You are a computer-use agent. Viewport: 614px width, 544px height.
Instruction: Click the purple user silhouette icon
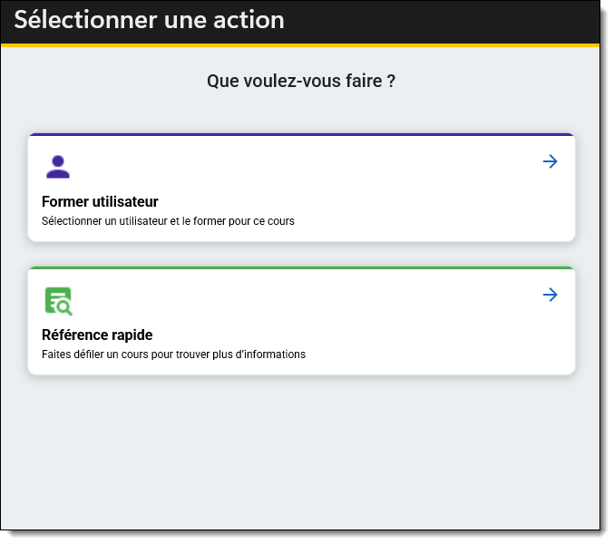(57, 167)
